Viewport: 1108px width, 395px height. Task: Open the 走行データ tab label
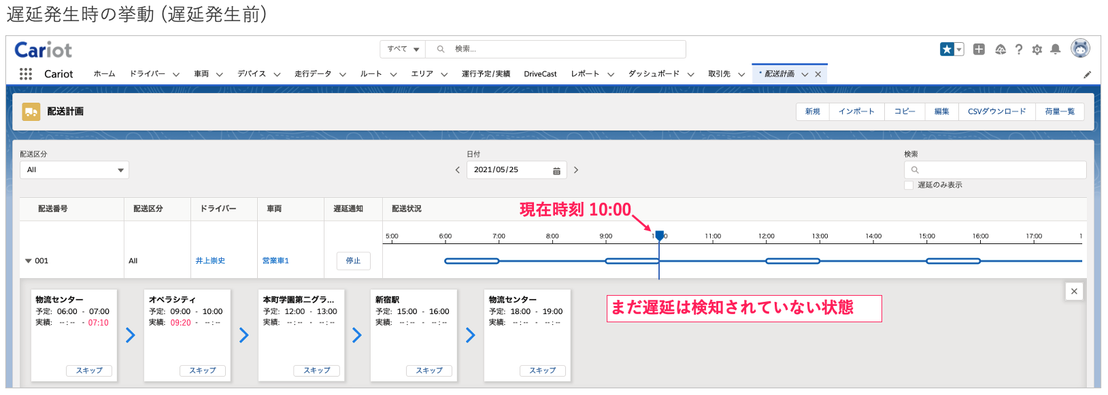[x=313, y=74]
